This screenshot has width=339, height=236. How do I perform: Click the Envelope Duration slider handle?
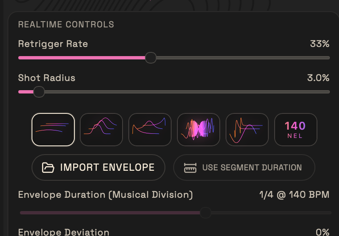(205, 213)
